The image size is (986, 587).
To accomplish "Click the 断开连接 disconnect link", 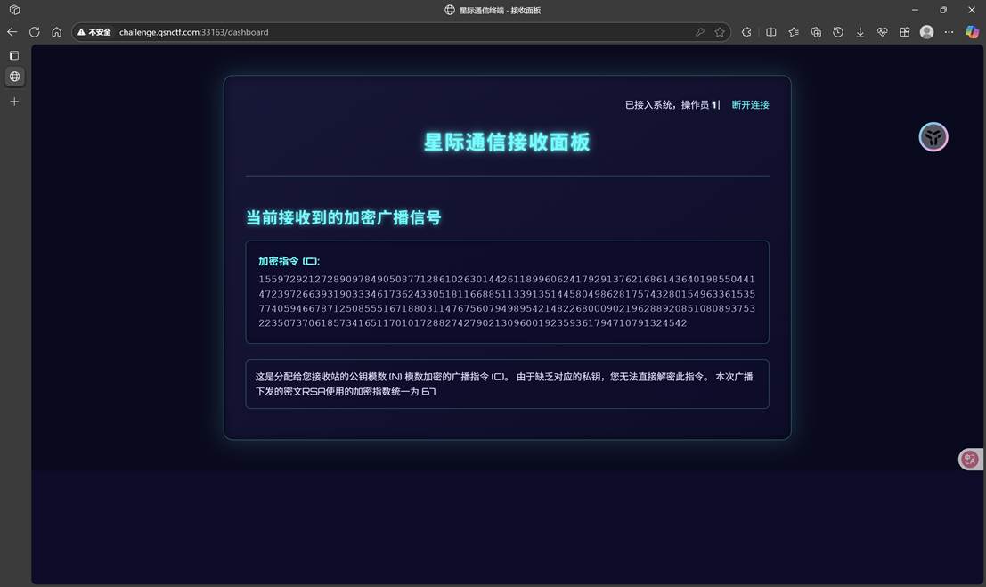I will click(750, 104).
